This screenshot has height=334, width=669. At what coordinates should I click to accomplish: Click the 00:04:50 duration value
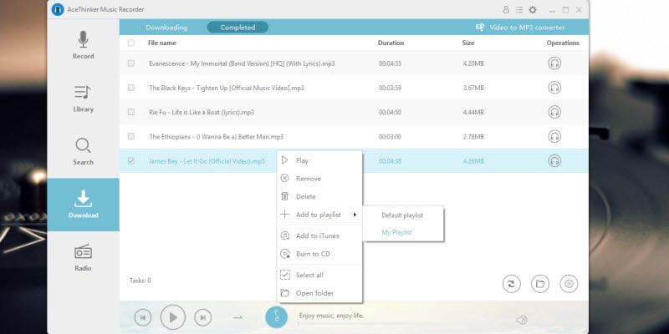(x=390, y=112)
